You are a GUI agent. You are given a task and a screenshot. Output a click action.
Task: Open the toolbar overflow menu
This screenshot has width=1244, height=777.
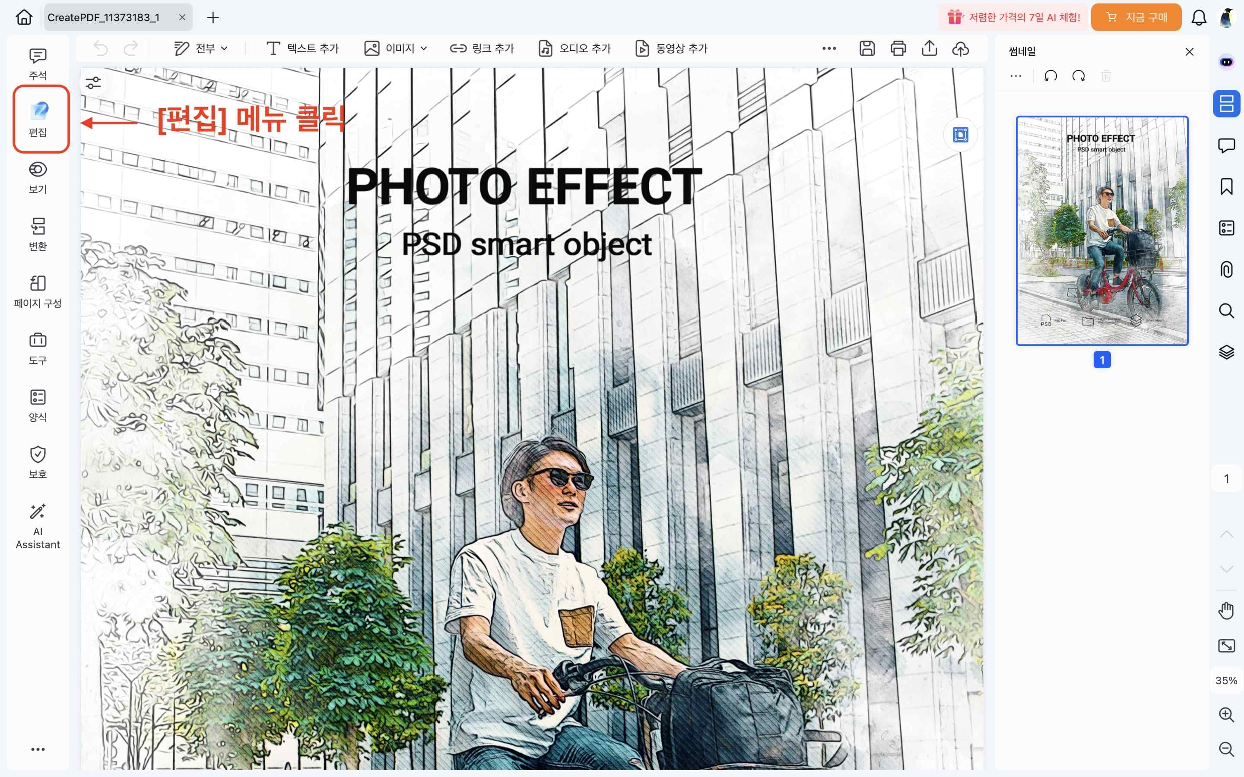coord(828,48)
